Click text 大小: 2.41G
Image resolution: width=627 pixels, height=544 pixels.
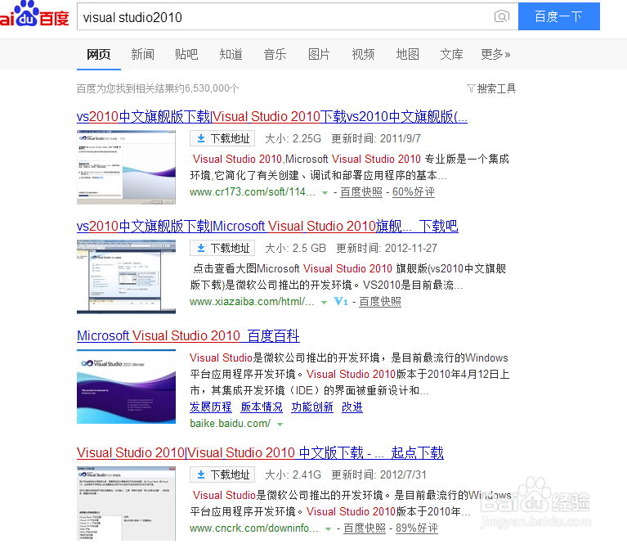tap(293, 474)
